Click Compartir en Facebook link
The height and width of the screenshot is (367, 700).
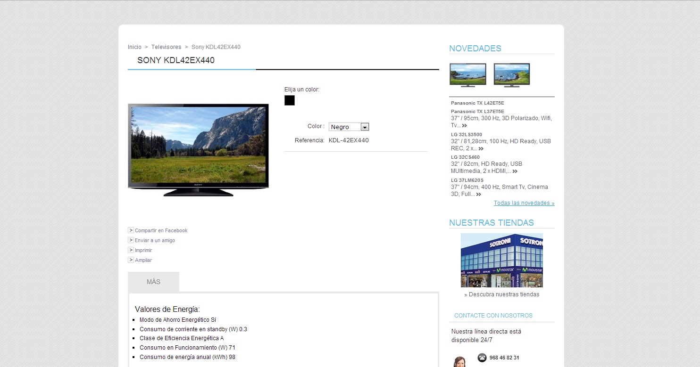[x=161, y=230]
